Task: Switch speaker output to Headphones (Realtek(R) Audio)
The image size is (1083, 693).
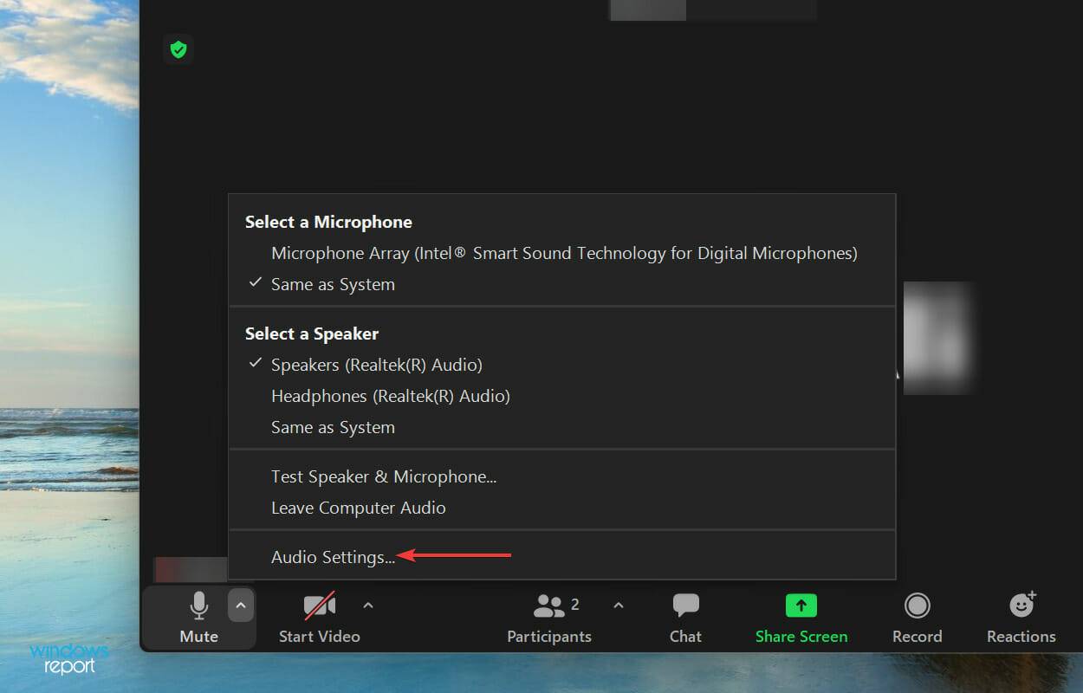Action: pos(391,396)
